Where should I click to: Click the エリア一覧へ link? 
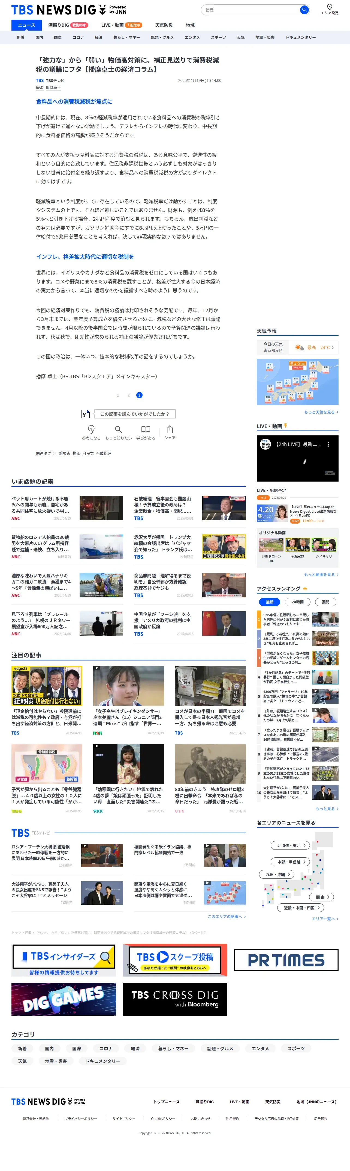[x=325, y=919]
